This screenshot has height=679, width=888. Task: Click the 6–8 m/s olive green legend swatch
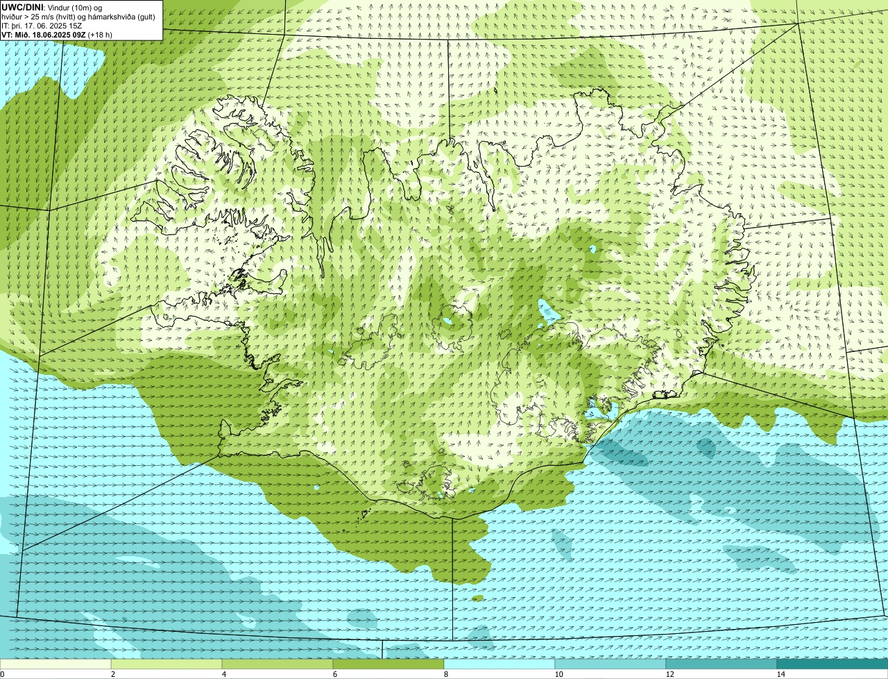tap(388, 664)
